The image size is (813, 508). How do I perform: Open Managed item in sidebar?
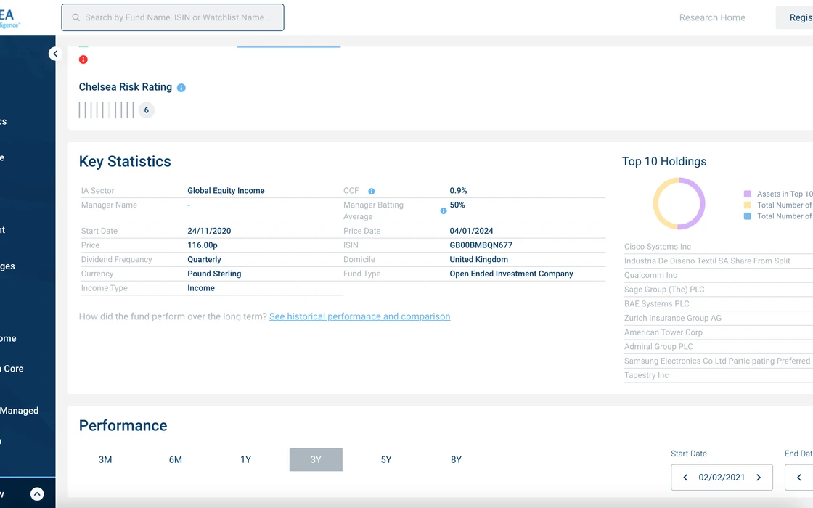click(x=19, y=411)
